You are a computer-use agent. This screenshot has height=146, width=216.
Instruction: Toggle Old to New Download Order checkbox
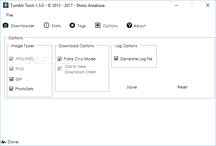(60, 69)
